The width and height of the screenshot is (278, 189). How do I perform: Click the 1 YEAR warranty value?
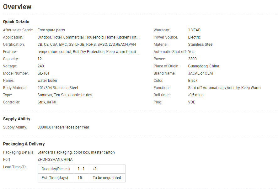194,30
